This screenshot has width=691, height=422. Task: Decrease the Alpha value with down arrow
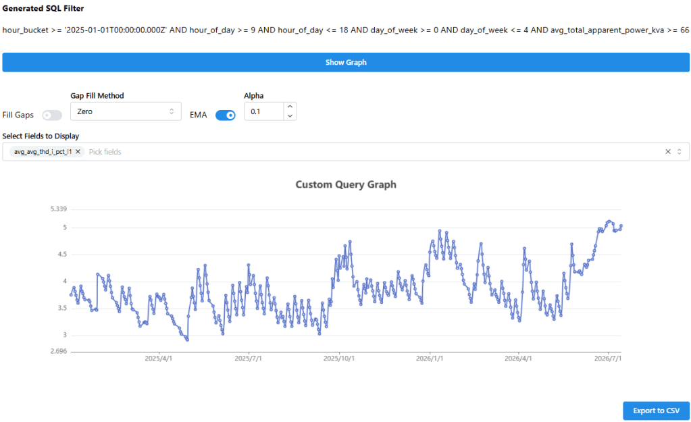pyautogui.click(x=290, y=116)
